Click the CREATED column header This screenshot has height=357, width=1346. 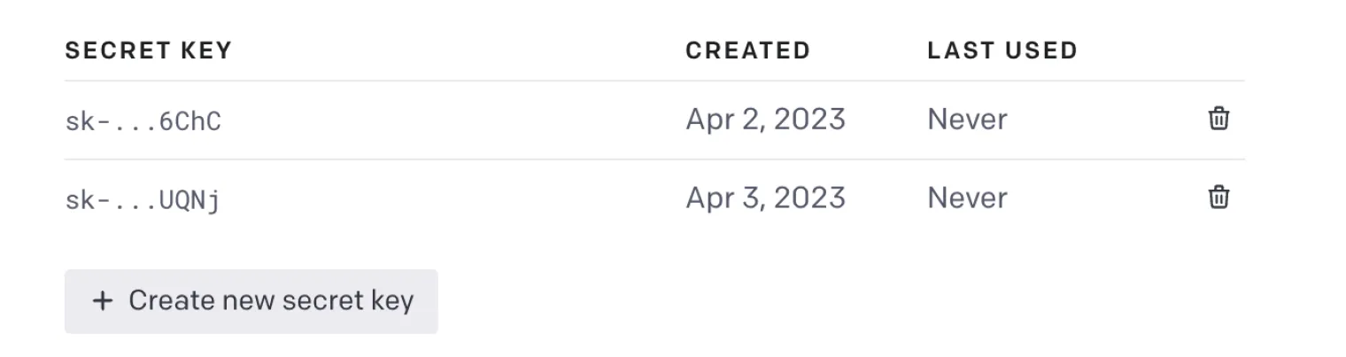coord(747,50)
